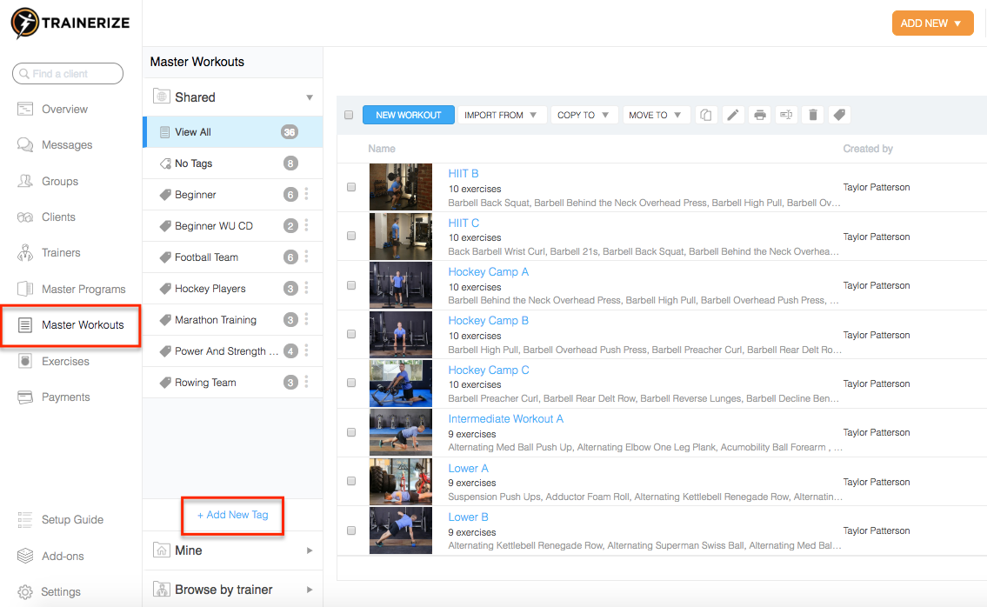The image size is (987, 607).
Task: Click the Settings gear icon
Action: pyautogui.click(x=25, y=592)
